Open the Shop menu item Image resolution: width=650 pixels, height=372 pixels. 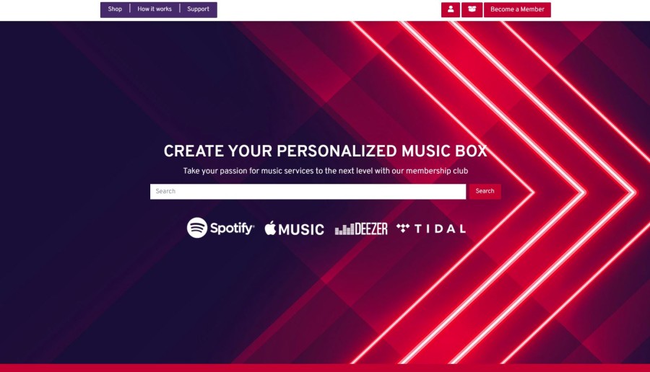pyautogui.click(x=115, y=9)
